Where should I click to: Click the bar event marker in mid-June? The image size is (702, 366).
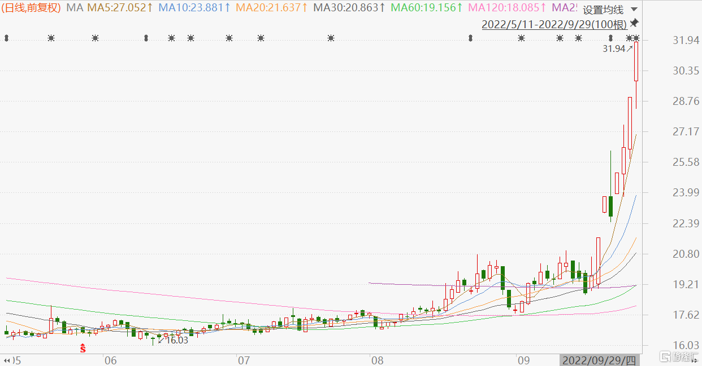(x=146, y=38)
